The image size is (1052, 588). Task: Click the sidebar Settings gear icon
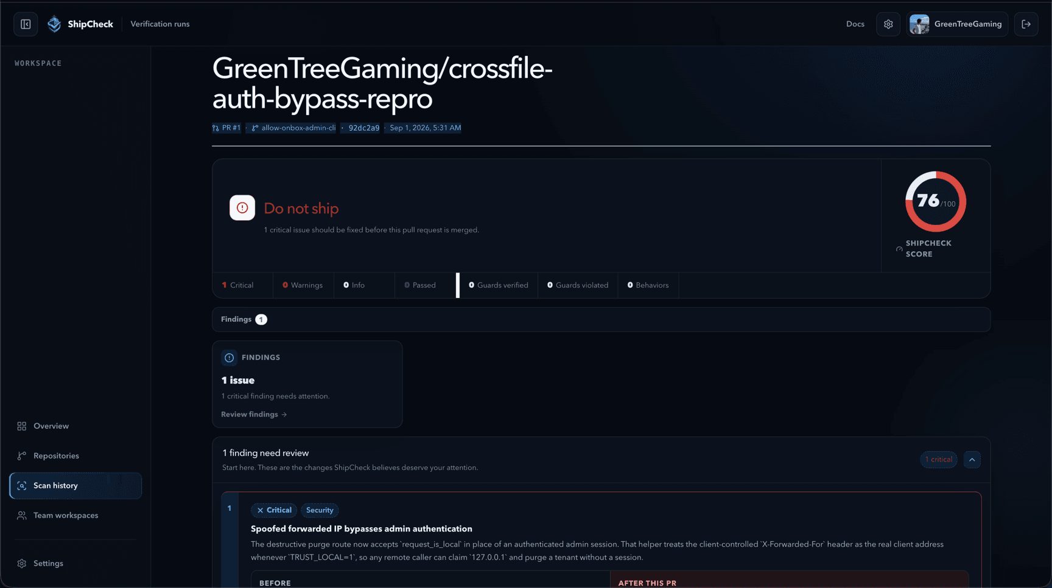tap(22, 564)
